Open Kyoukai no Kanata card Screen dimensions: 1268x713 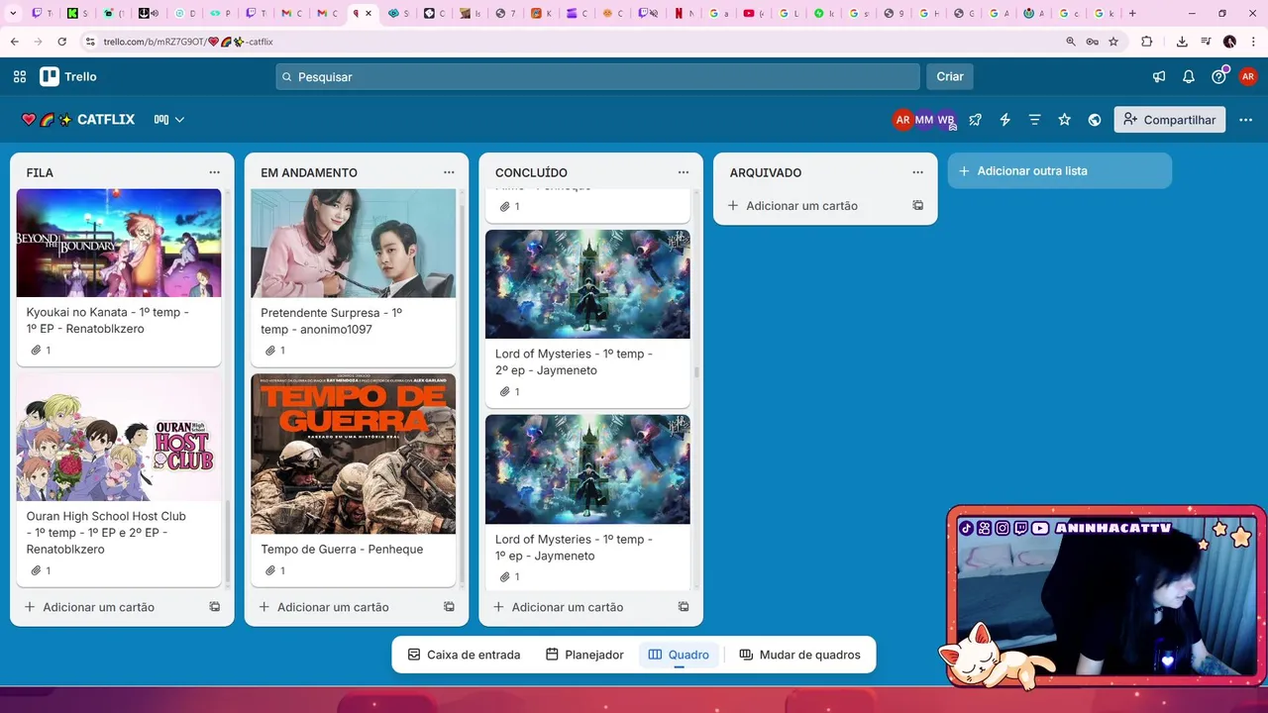(119, 277)
